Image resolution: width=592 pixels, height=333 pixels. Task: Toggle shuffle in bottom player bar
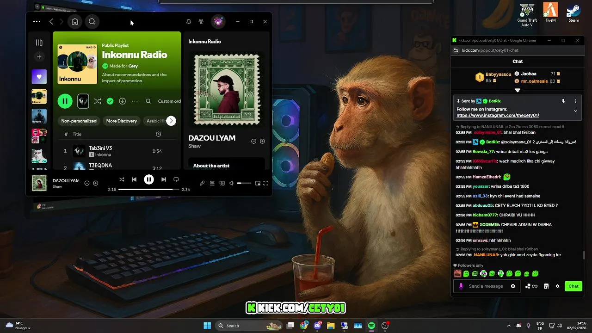pyautogui.click(x=122, y=179)
